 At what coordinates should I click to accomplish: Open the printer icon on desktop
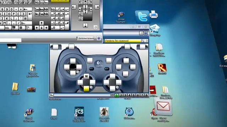click(x=154, y=14)
